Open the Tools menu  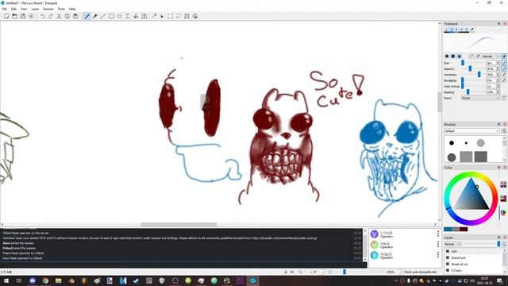tap(61, 9)
